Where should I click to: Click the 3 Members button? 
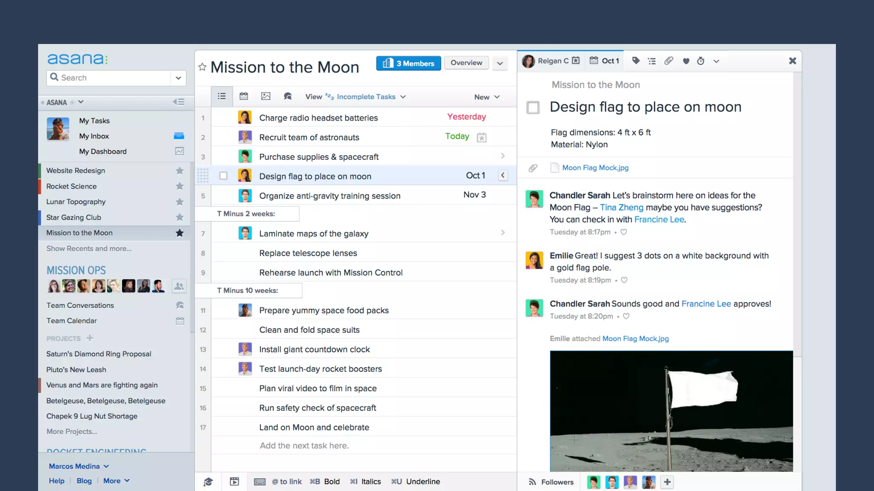click(x=408, y=63)
